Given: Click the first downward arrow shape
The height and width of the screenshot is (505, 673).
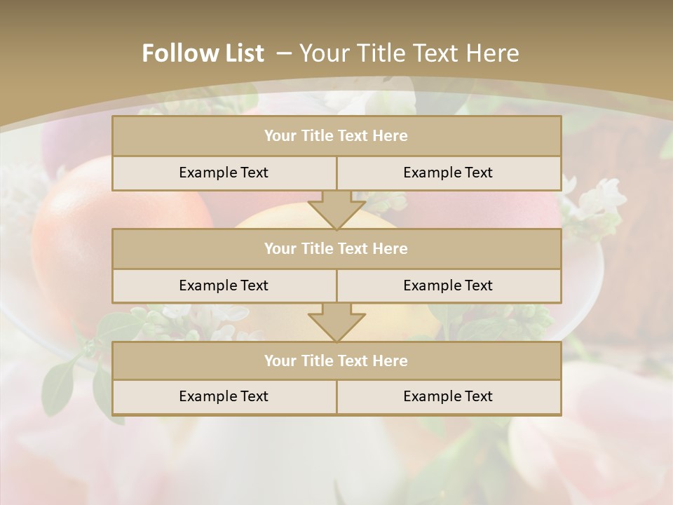Looking at the screenshot, I should pyautogui.click(x=336, y=209).
